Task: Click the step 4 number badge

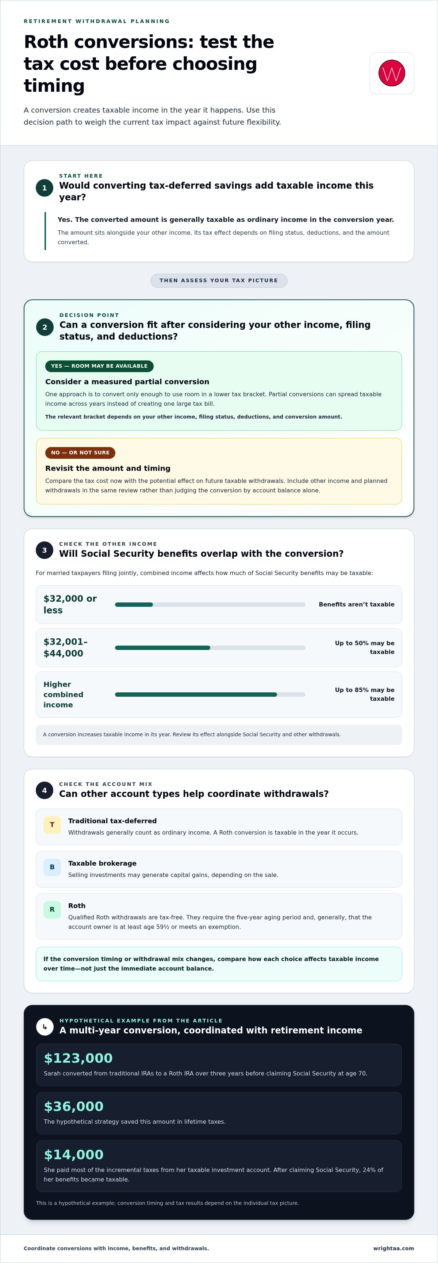Action: [45, 790]
